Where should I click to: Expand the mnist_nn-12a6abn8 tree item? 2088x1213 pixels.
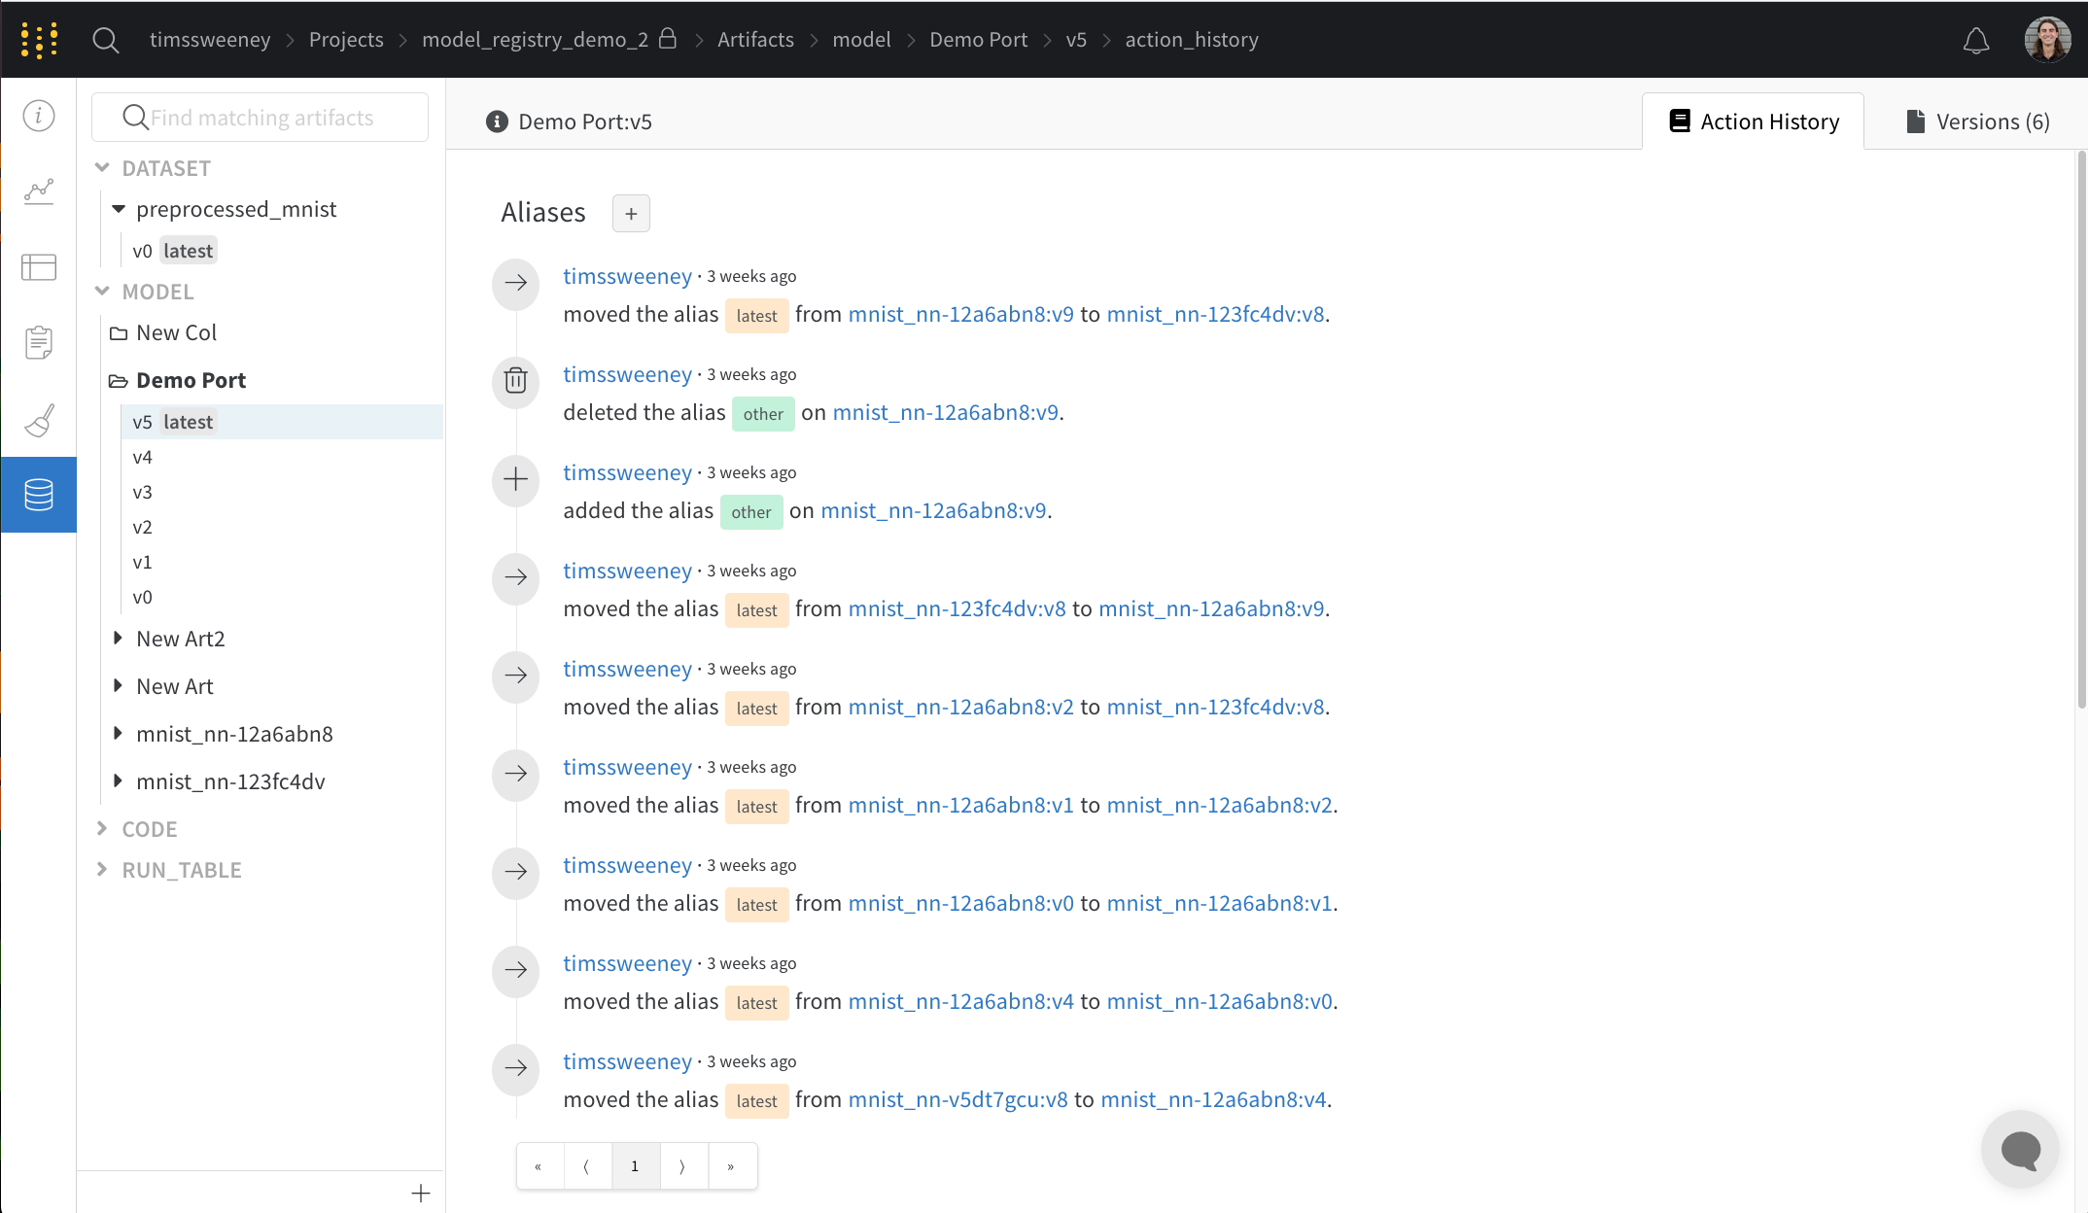118,734
